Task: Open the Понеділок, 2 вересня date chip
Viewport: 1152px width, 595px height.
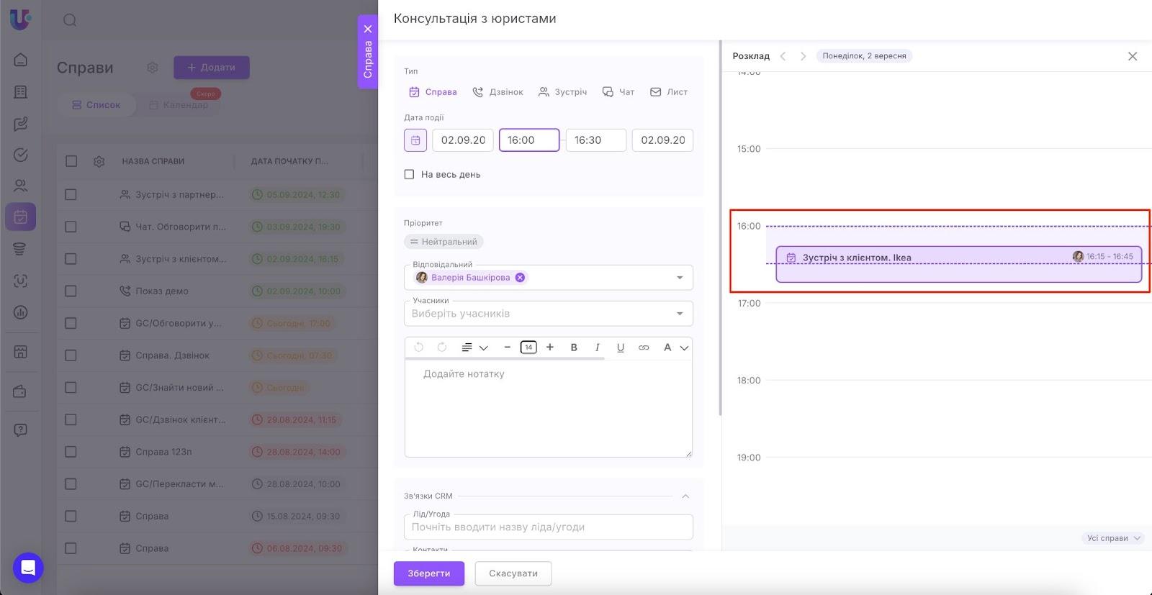Action: pyautogui.click(x=864, y=56)
